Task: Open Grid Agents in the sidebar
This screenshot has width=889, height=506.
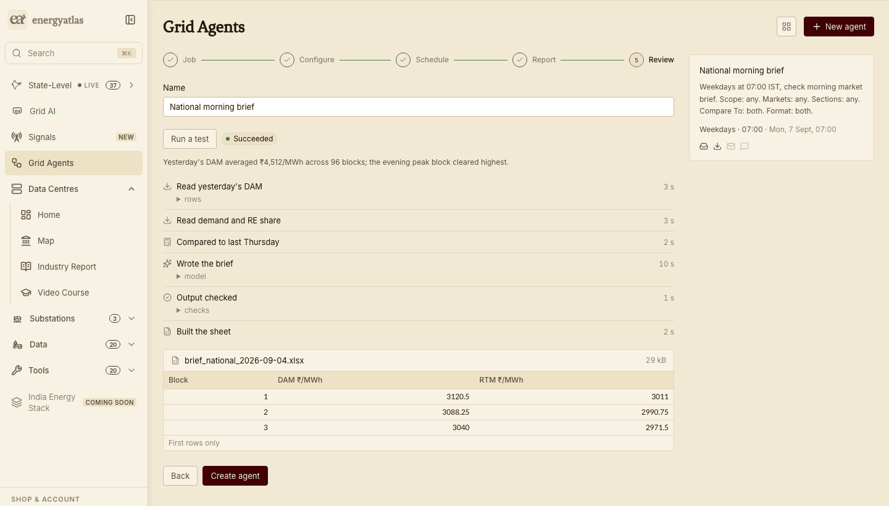Action: pyautogui.click(x=73, y=163)
